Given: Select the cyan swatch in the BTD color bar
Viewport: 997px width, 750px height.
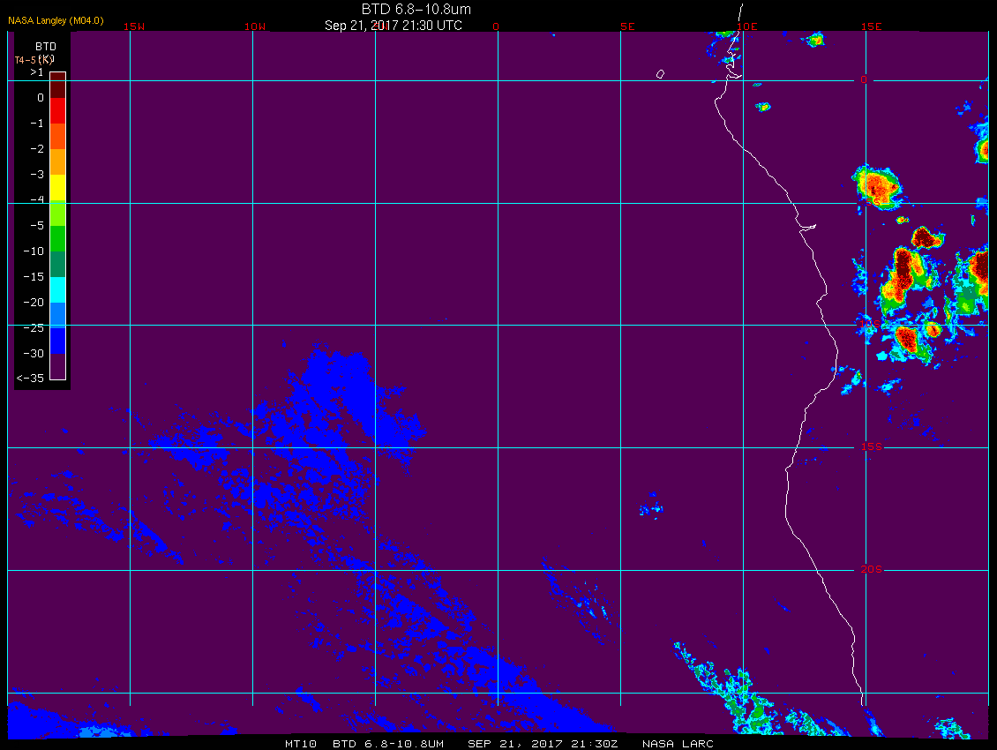Looking at the screenshot, I should tap(58, 289).
